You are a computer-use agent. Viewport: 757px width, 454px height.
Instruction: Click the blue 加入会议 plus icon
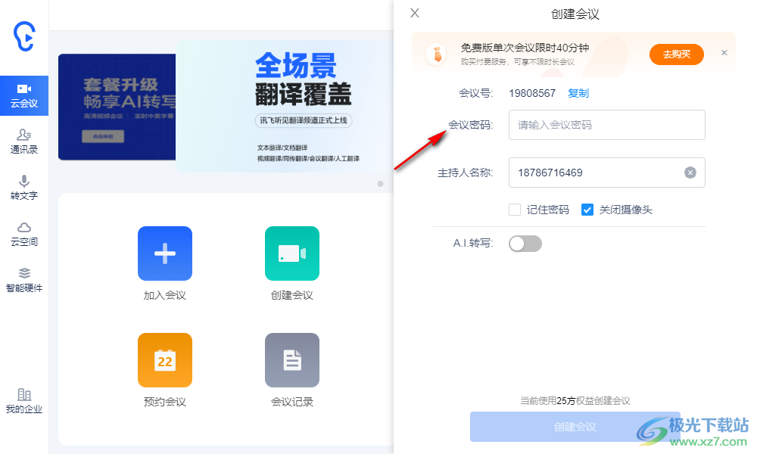(164, 253)
